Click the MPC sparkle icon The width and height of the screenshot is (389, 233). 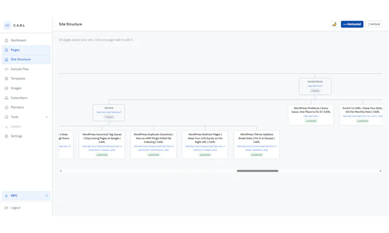[6, 196]
